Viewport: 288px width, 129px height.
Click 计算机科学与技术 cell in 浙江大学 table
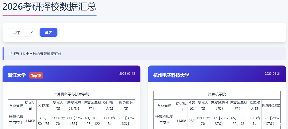[16, 121]
